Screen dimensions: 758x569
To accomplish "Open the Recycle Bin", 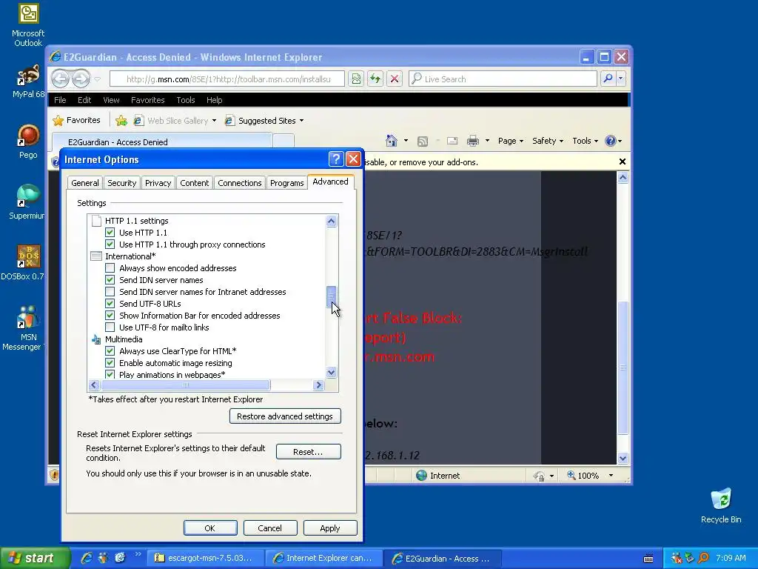I will pyautogui.click(x=721, y=505).
